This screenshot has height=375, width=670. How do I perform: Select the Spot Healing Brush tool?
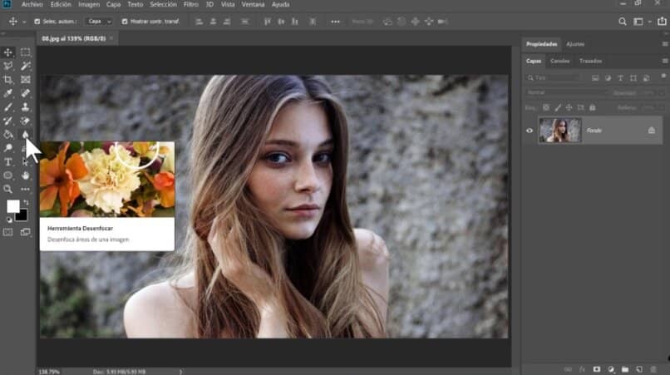pos(25,93)
